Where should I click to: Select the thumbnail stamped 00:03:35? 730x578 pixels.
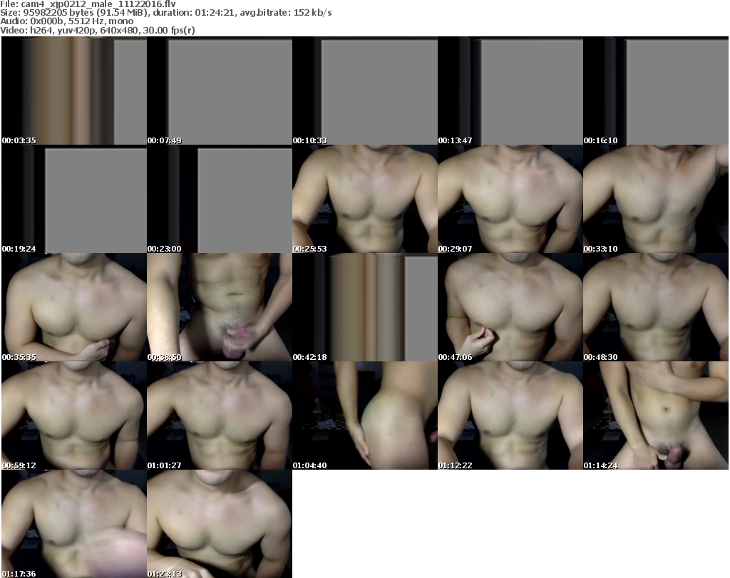(x=74, y=91)
